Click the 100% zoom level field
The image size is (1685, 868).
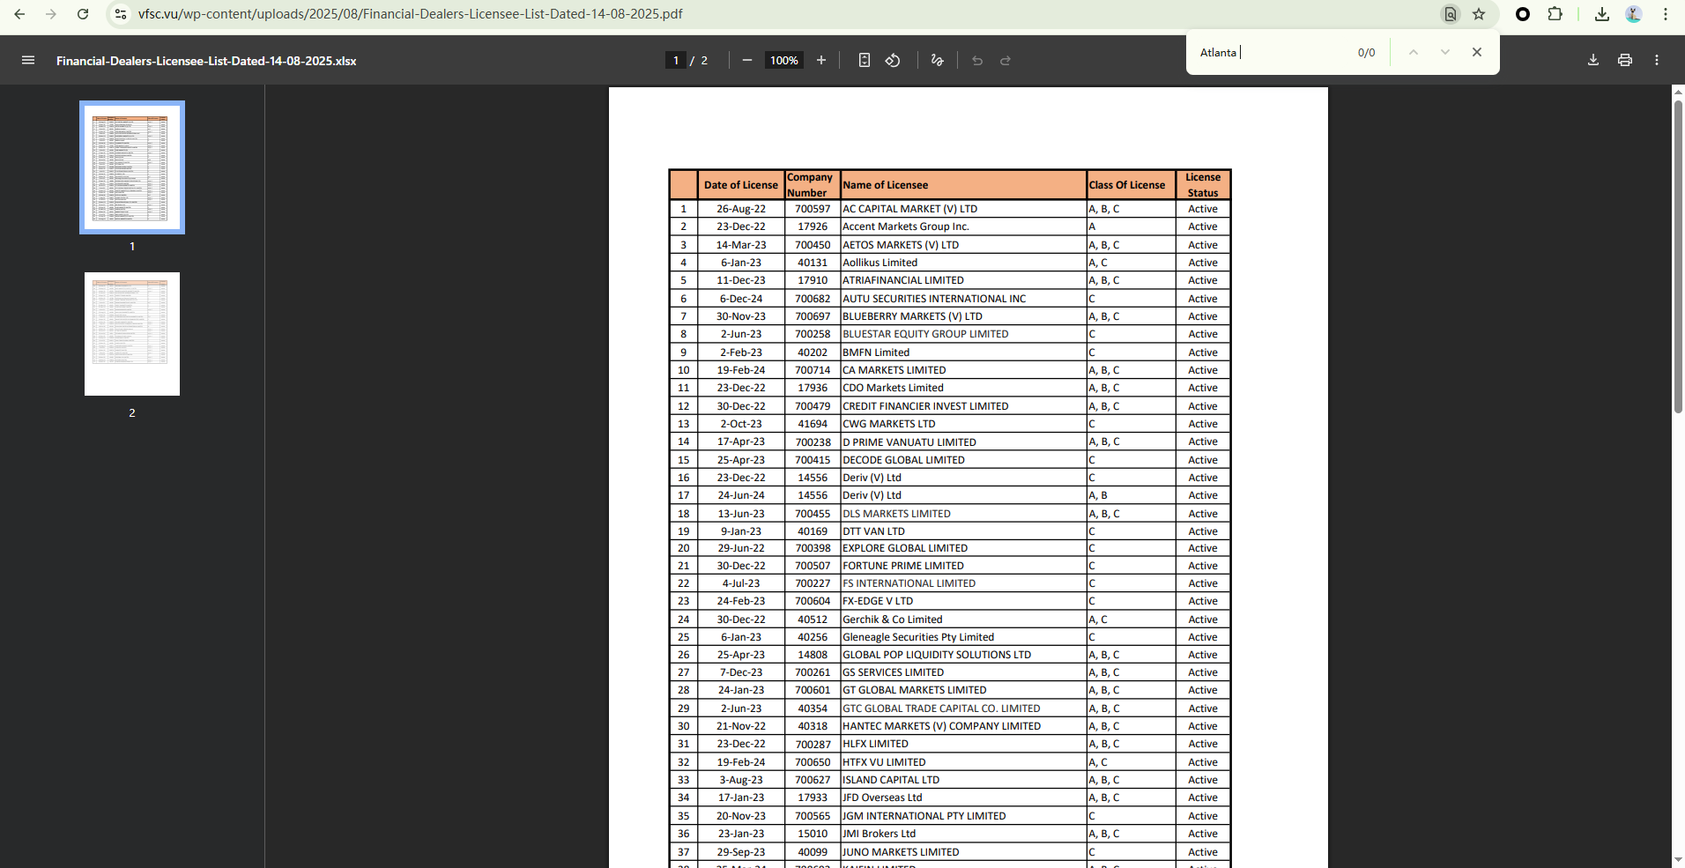(x=784, y=60)
